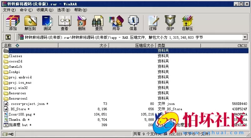Open the 选项(N) menu
Image resolution: width=251 pixels, height=138 pixels.
[x=64, y=10]
